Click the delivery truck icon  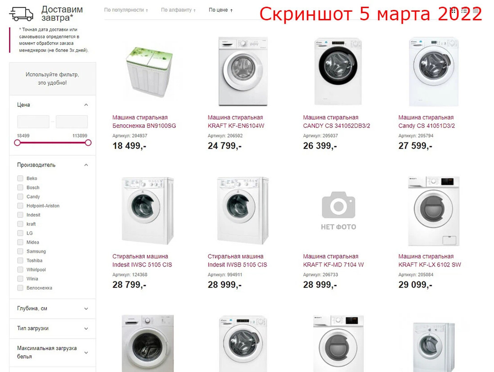pyautogui.click(x=22, y=14)
